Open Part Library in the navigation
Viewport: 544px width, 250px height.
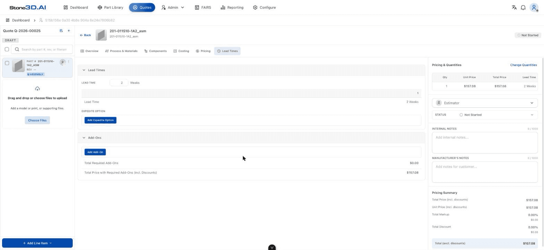(110, 7)
